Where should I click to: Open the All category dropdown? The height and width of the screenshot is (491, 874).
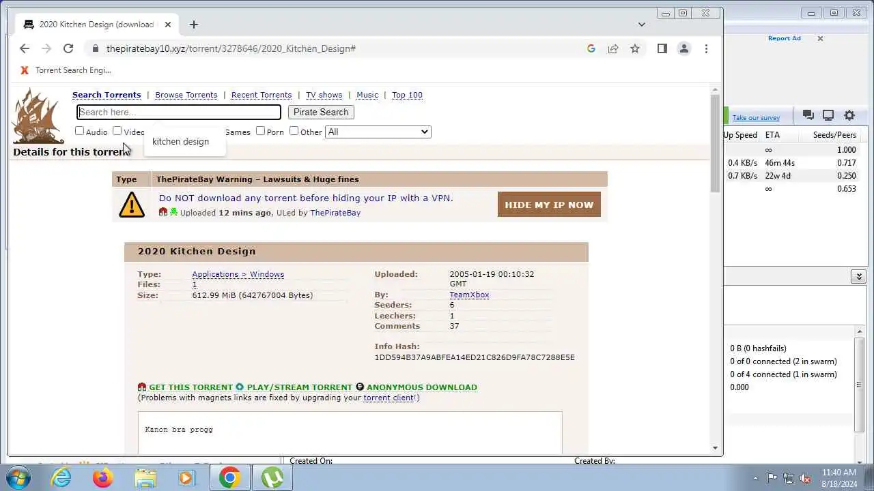click(x=378, y=132)
